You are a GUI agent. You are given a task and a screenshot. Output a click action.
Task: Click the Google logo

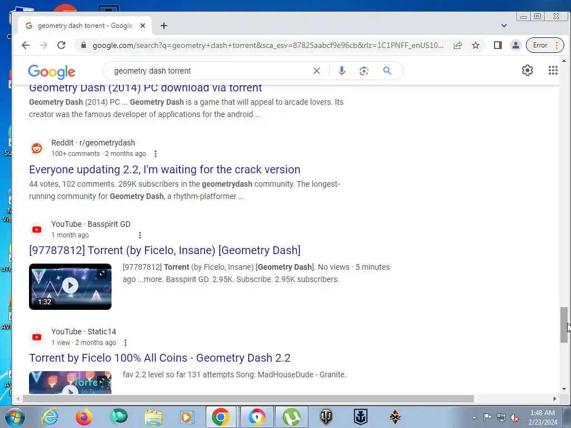click(52, 72)
